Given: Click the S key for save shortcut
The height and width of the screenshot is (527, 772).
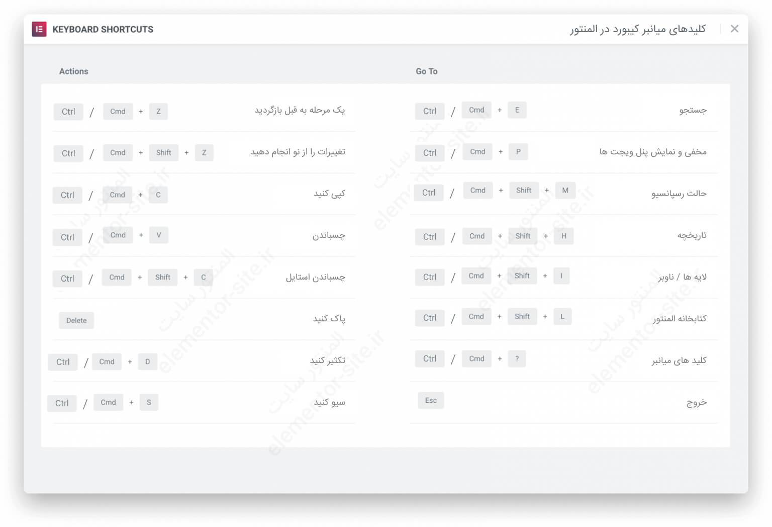Looking at the screenshot, I should [x=149, y=402].
